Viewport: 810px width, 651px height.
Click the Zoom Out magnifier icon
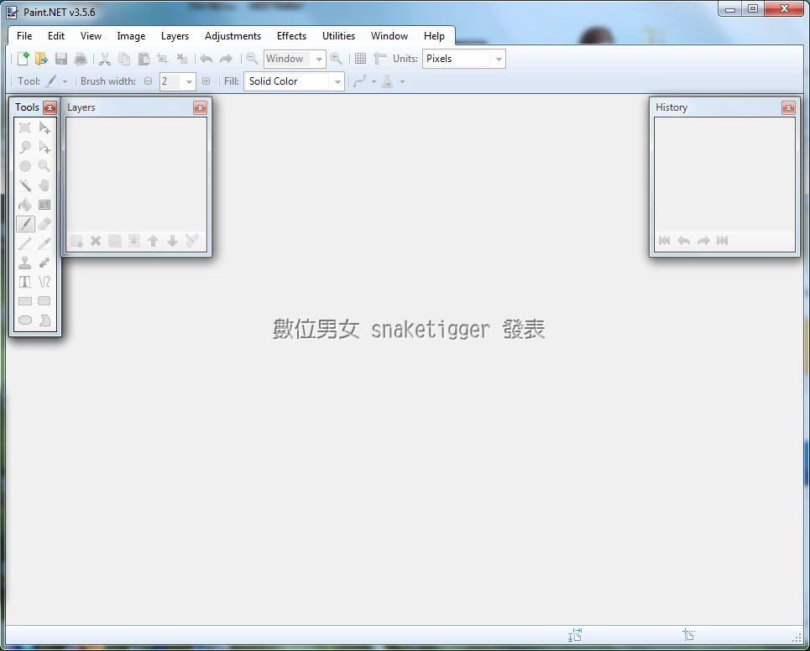coord(252,59)
